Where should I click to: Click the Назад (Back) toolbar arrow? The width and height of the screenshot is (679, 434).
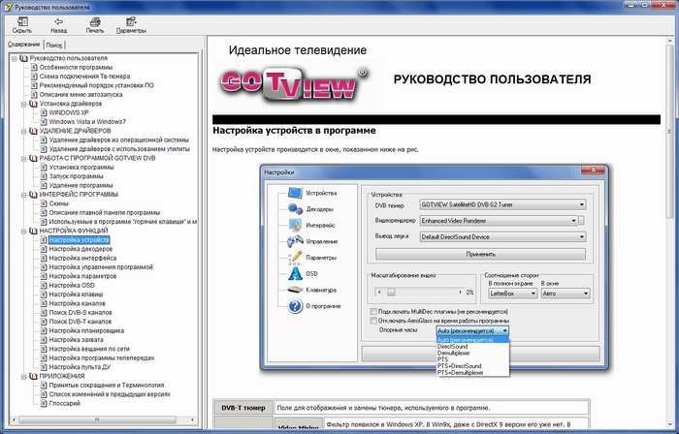point(58,21)
